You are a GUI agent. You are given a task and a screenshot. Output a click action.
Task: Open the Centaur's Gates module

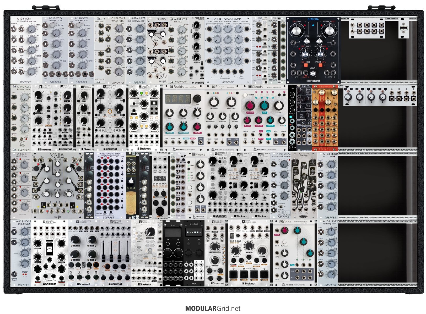point(110,118)
